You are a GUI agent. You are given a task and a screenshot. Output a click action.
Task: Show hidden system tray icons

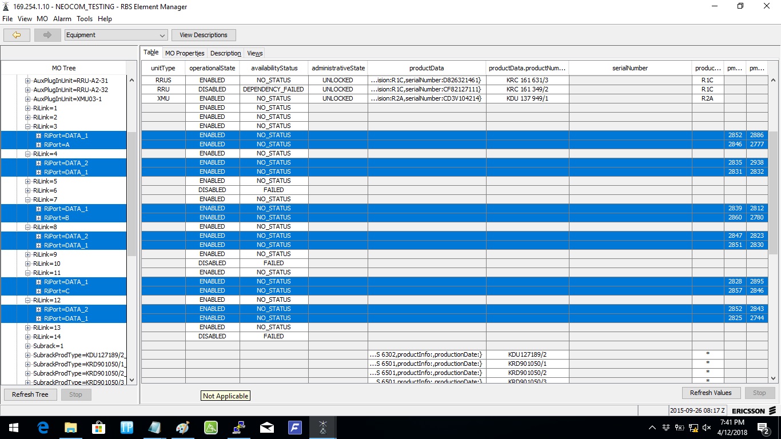652,428
